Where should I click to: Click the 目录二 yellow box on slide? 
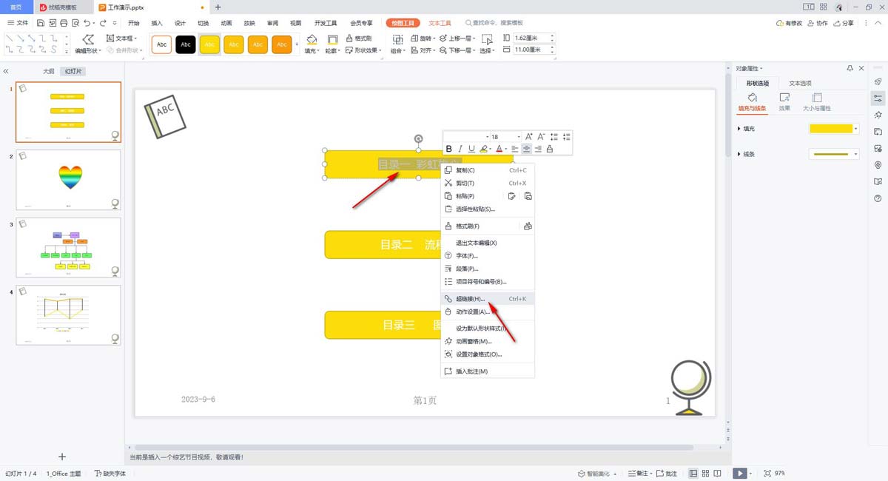coord(383,244)
